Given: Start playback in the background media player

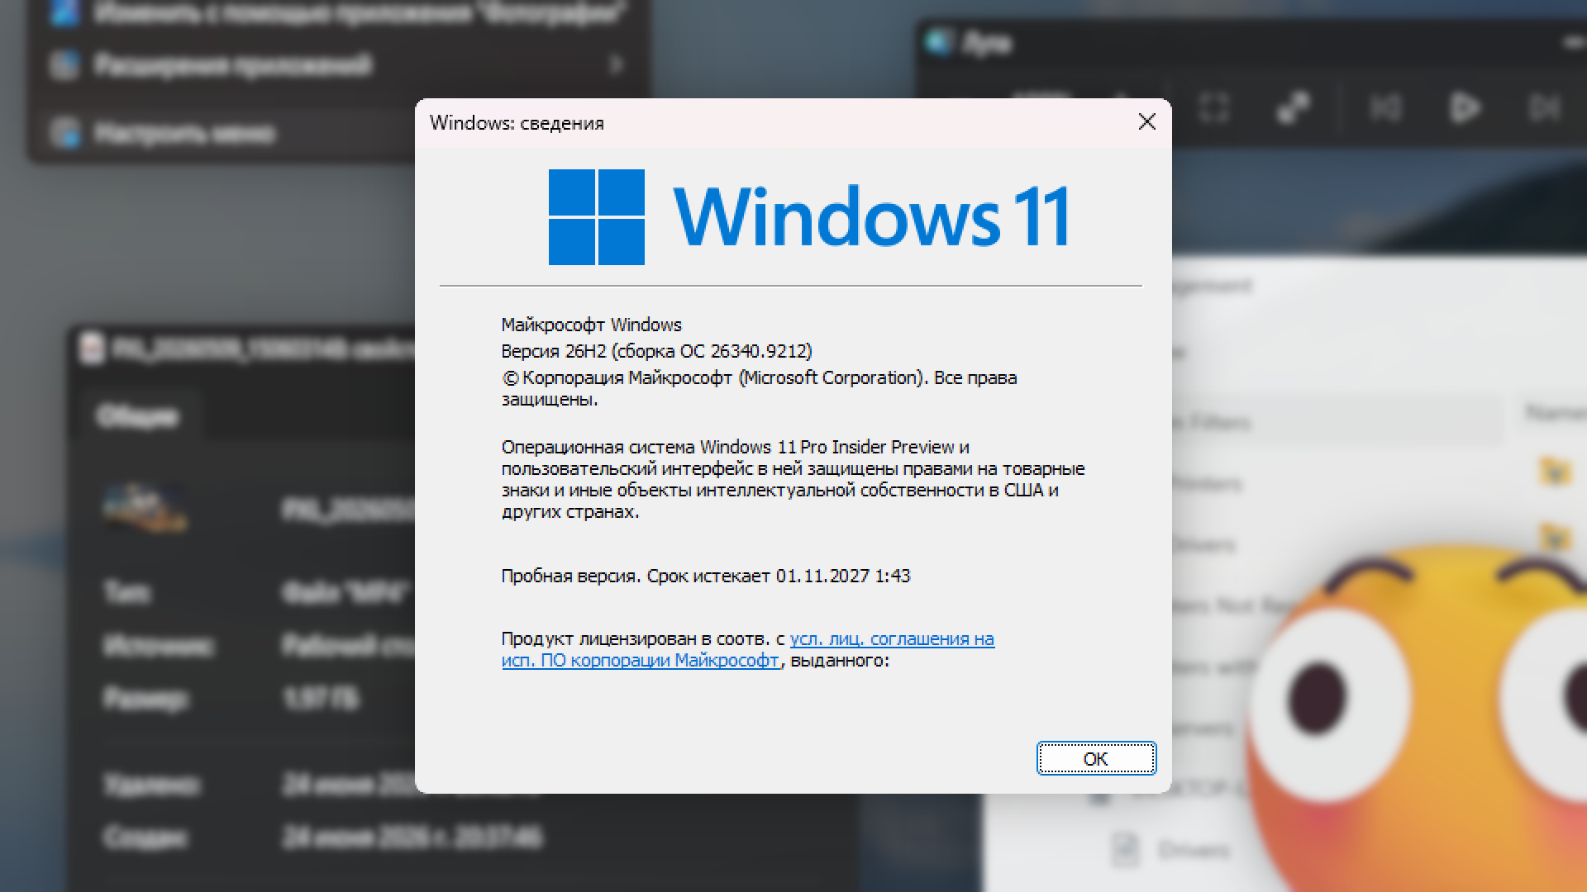Looking at the screenshot, I should point(1465,107).
